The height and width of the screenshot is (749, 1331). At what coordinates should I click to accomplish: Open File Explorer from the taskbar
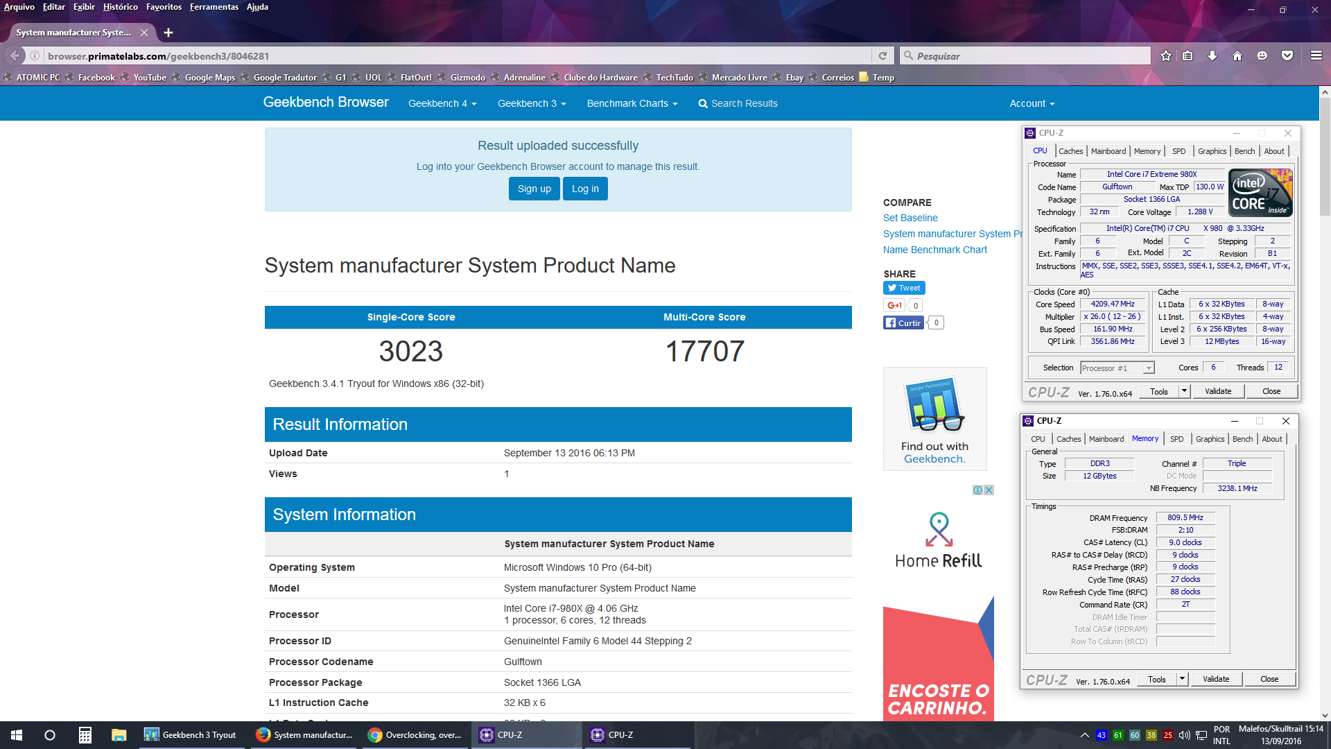point(119,735)
